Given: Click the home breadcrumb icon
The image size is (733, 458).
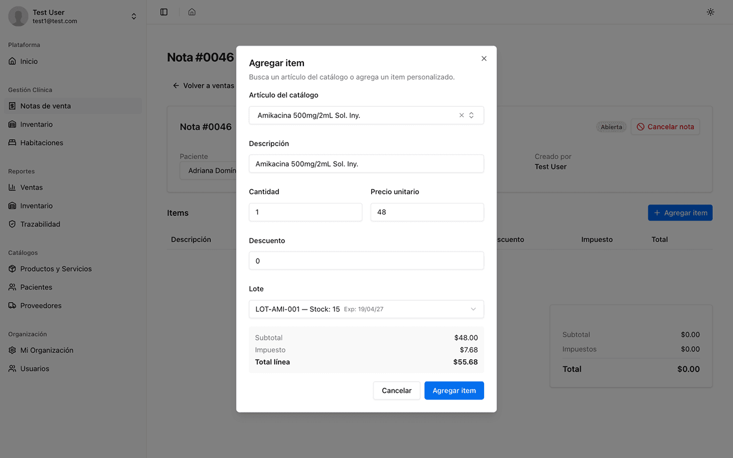Looking at the screenshot, I should click(x=192, y=12).
